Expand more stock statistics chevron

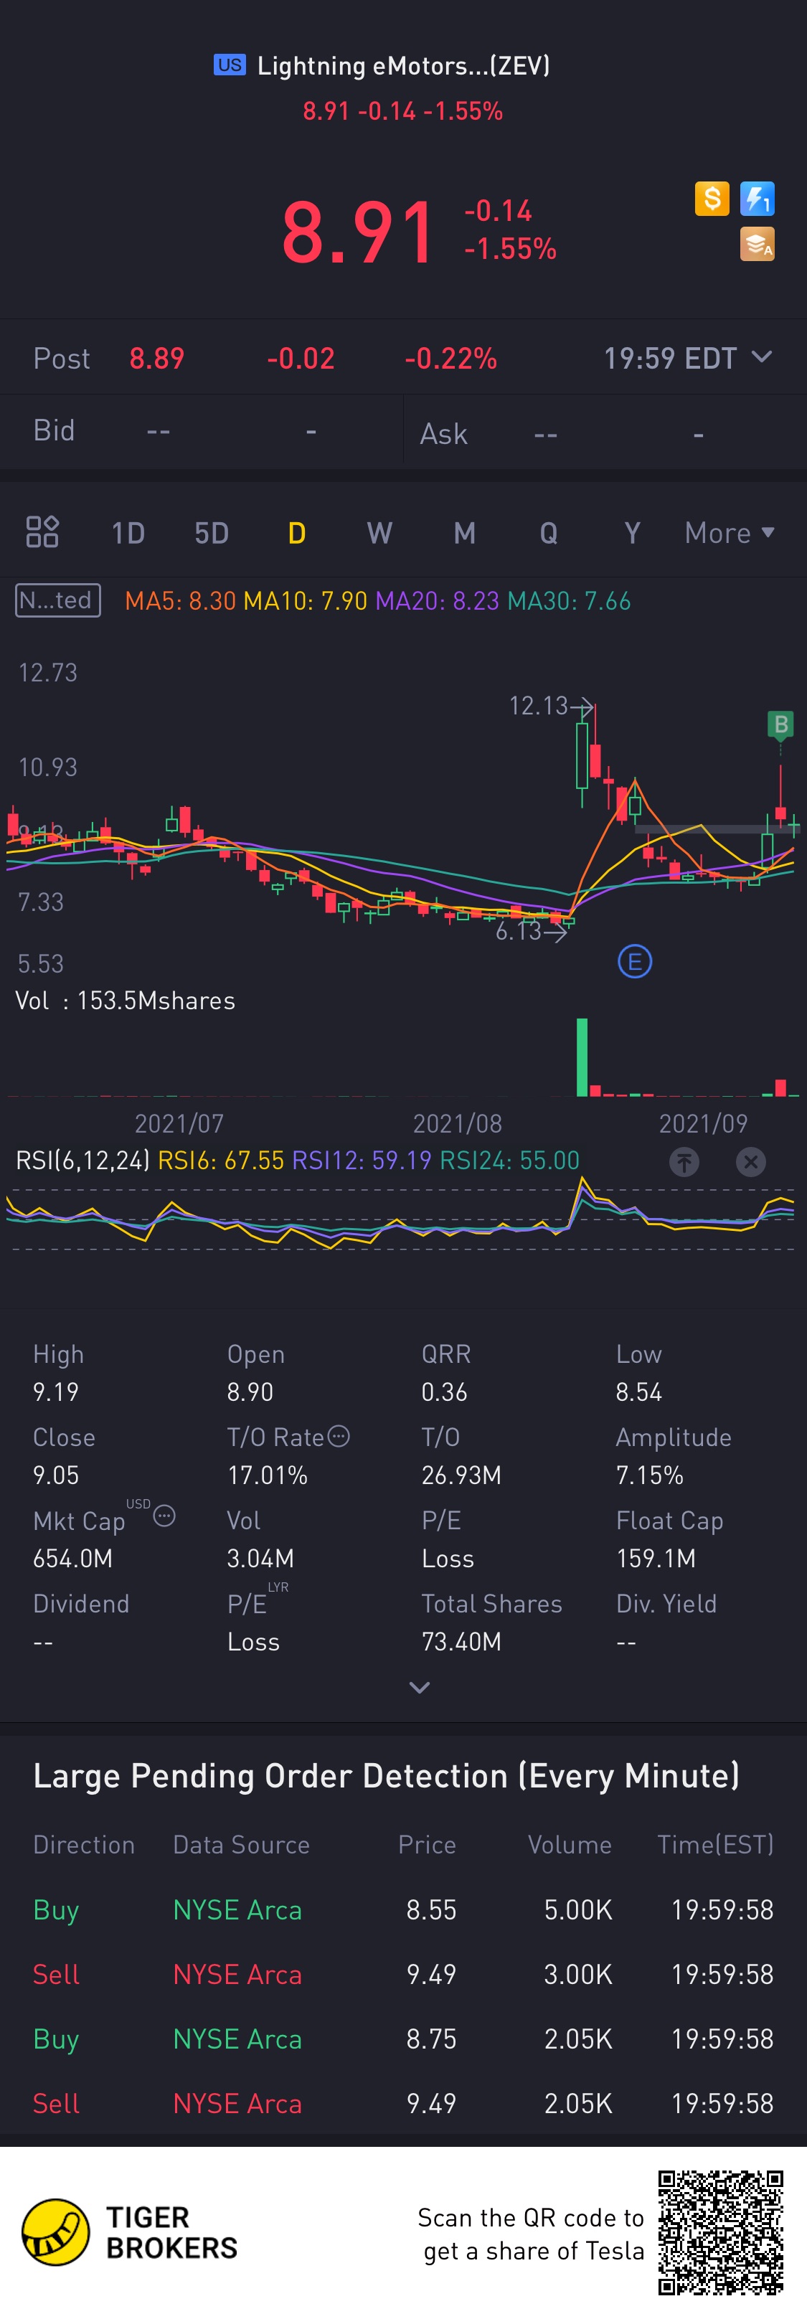pos(420,1688)
